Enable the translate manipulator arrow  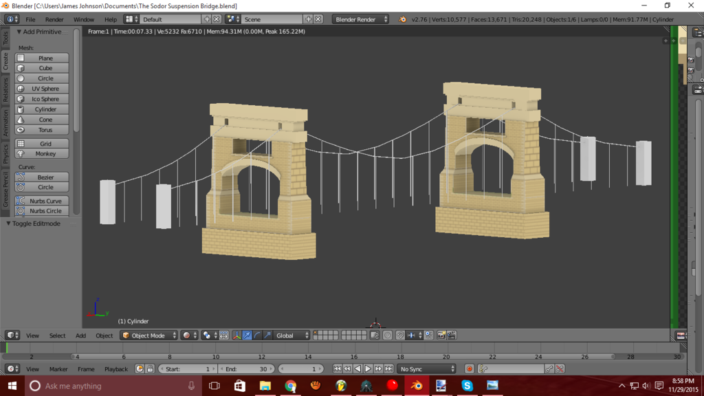(247, 335)
